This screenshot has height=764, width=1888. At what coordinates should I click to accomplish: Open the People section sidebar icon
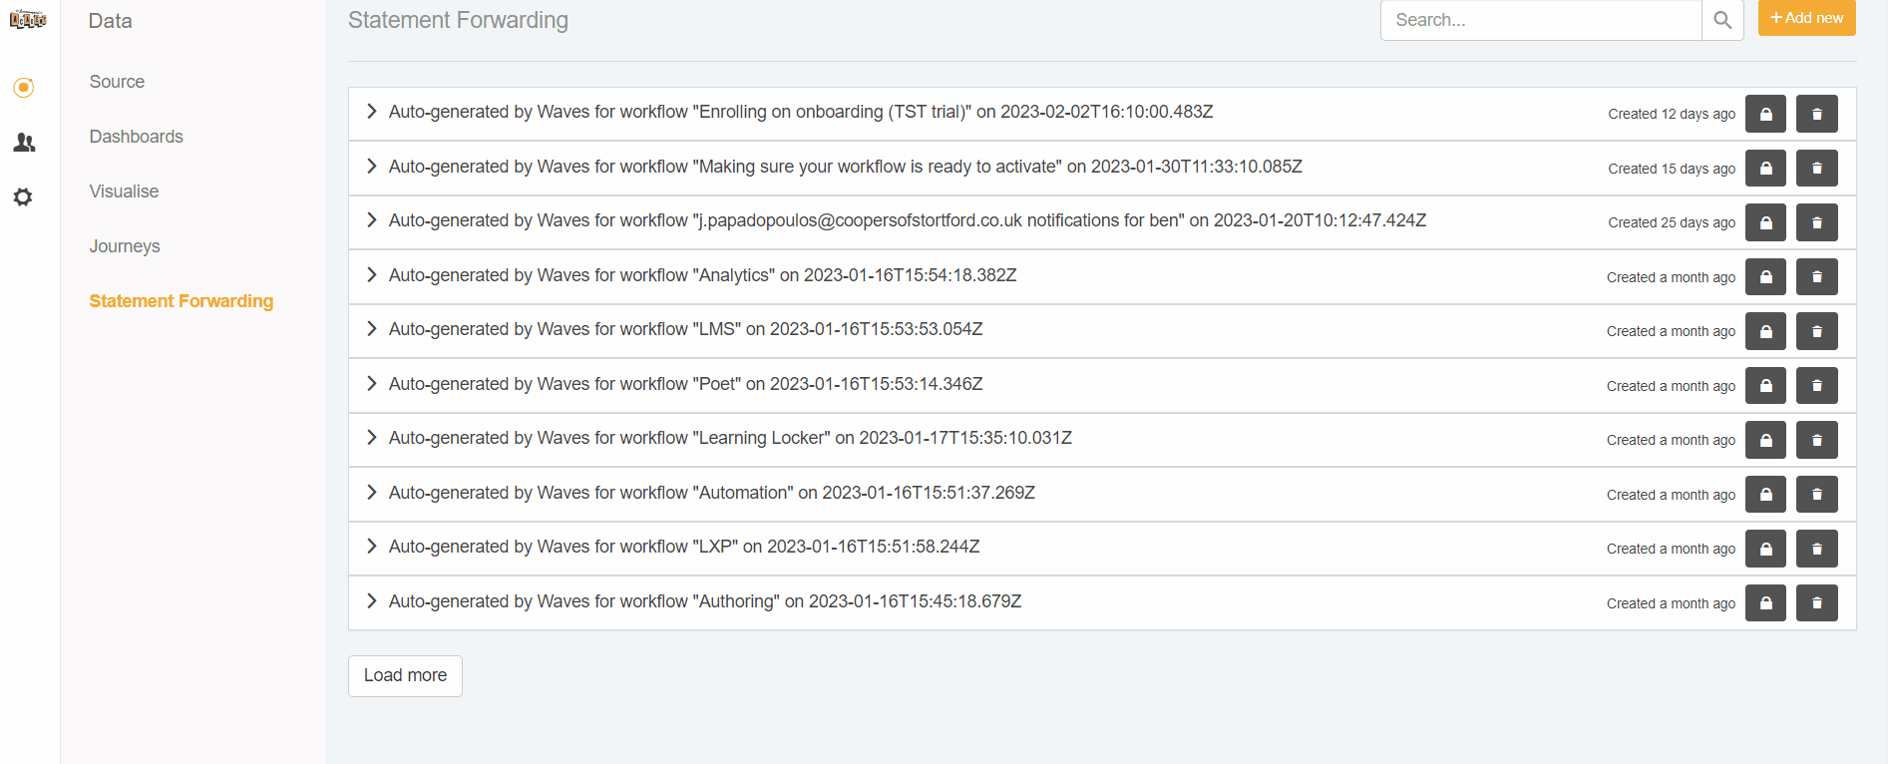[x=24, y=143]
